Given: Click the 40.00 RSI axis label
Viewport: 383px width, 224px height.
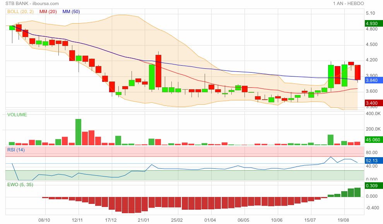Looking at the screenshot, I should point(371,166).
